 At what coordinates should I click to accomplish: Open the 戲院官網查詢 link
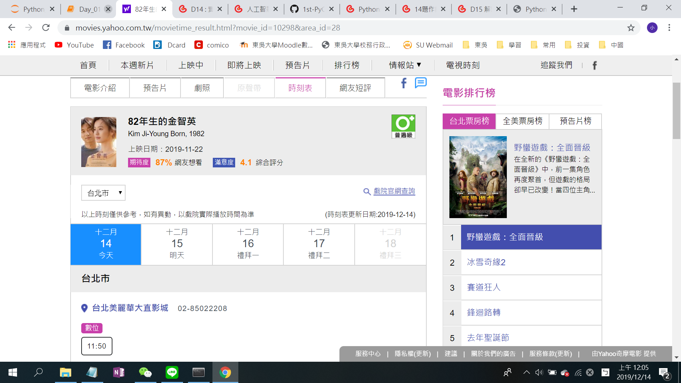coord(394,191)
